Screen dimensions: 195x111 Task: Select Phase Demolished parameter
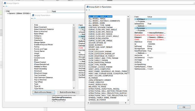pyautogui.click(x=42, y=64)
